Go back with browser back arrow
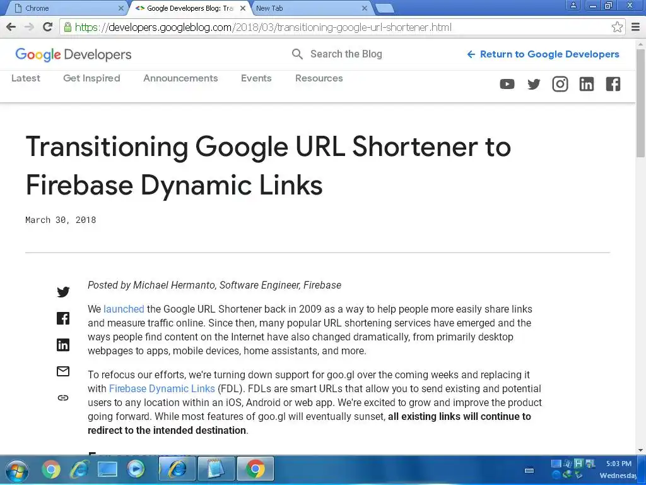The image size is (646, 485). point(11,27)
